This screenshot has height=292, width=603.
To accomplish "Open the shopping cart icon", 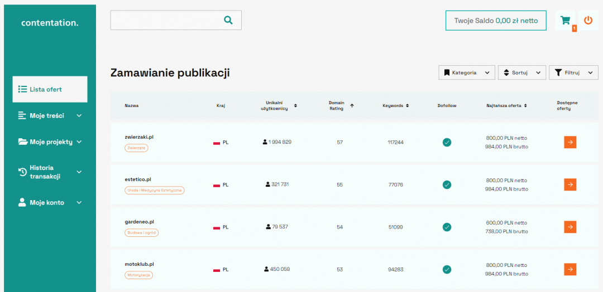I will pyautogui.click(x=565, y=21).
